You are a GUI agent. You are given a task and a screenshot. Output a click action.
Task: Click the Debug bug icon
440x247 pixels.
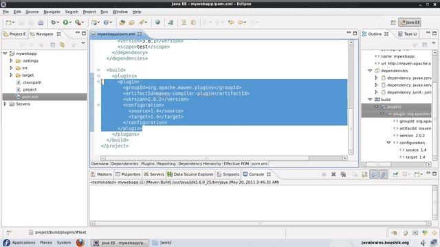coord(53,23)
